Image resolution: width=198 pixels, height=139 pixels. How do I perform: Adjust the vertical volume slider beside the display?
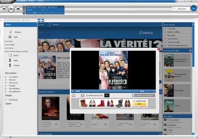(24, 10)
